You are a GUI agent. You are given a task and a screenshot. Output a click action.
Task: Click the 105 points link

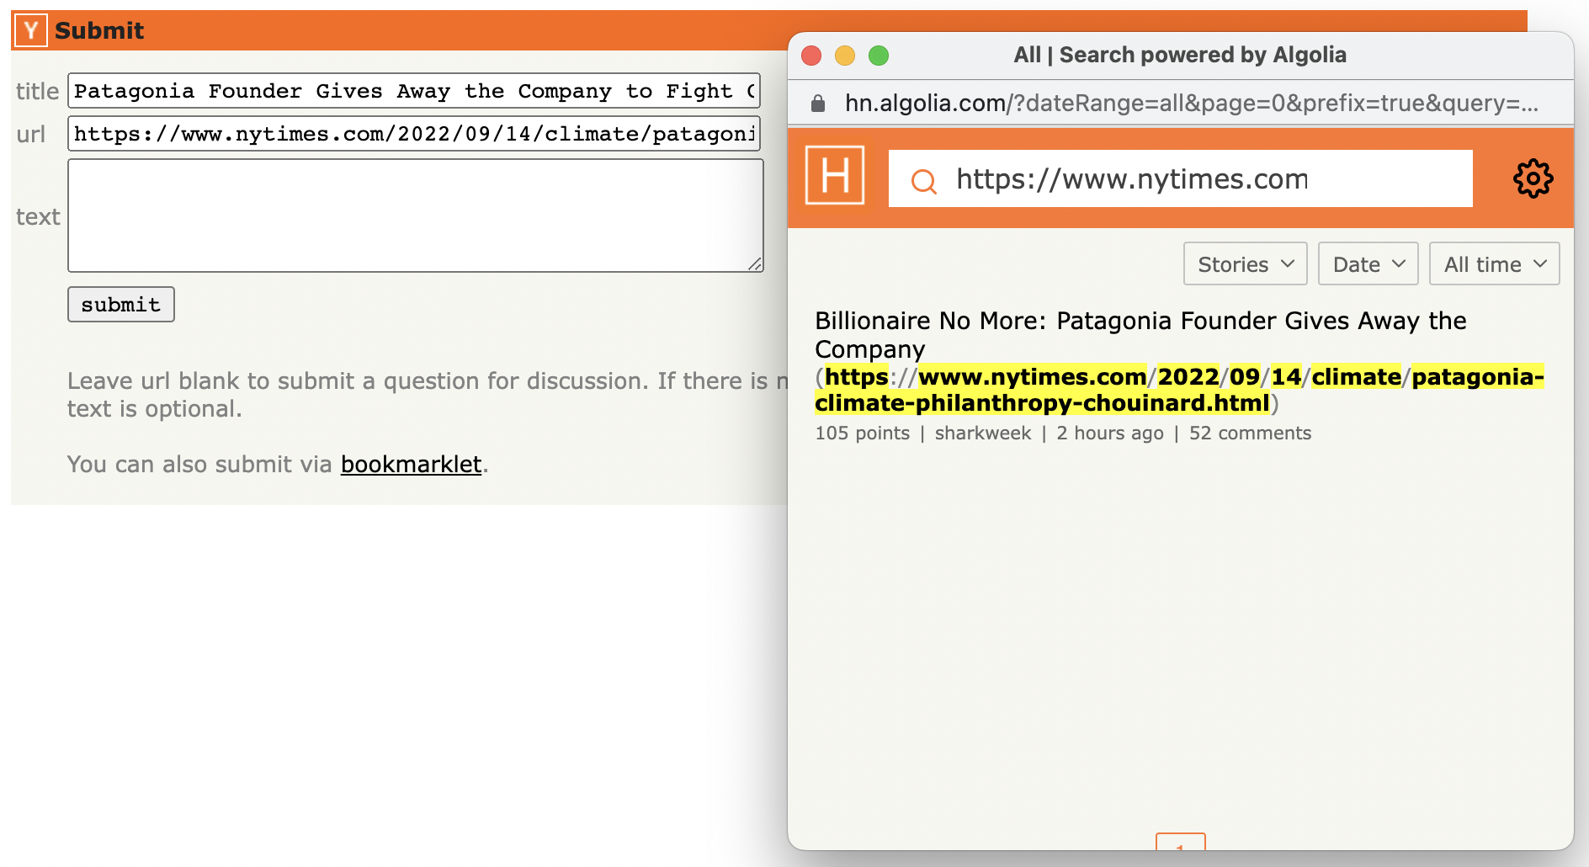pos(862,433)
